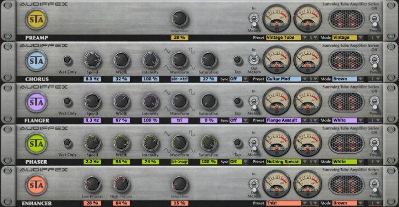
Task: Click the right VU meter on Phaser
Action: [308, 143]
